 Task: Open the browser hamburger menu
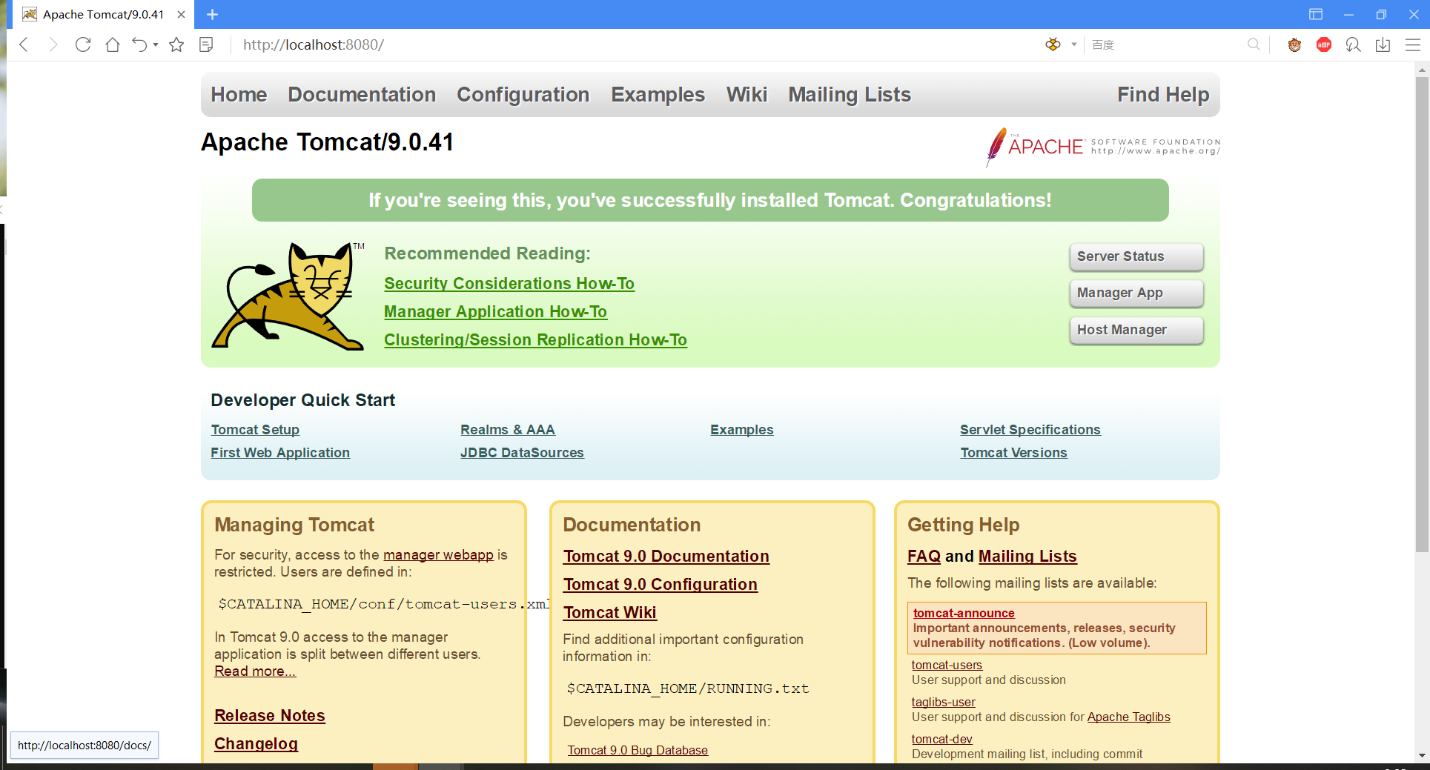1413,44
